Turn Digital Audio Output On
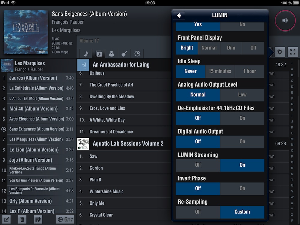 (x=242, y=142)
